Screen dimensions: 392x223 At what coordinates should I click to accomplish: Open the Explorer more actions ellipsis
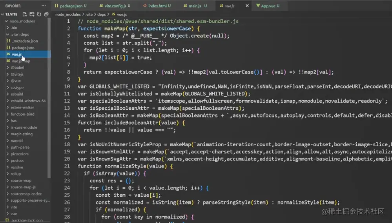pyautogui.click(x=44, y=6)
